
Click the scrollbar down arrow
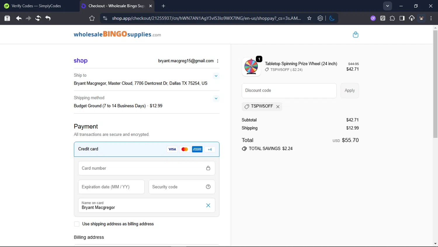435,244
